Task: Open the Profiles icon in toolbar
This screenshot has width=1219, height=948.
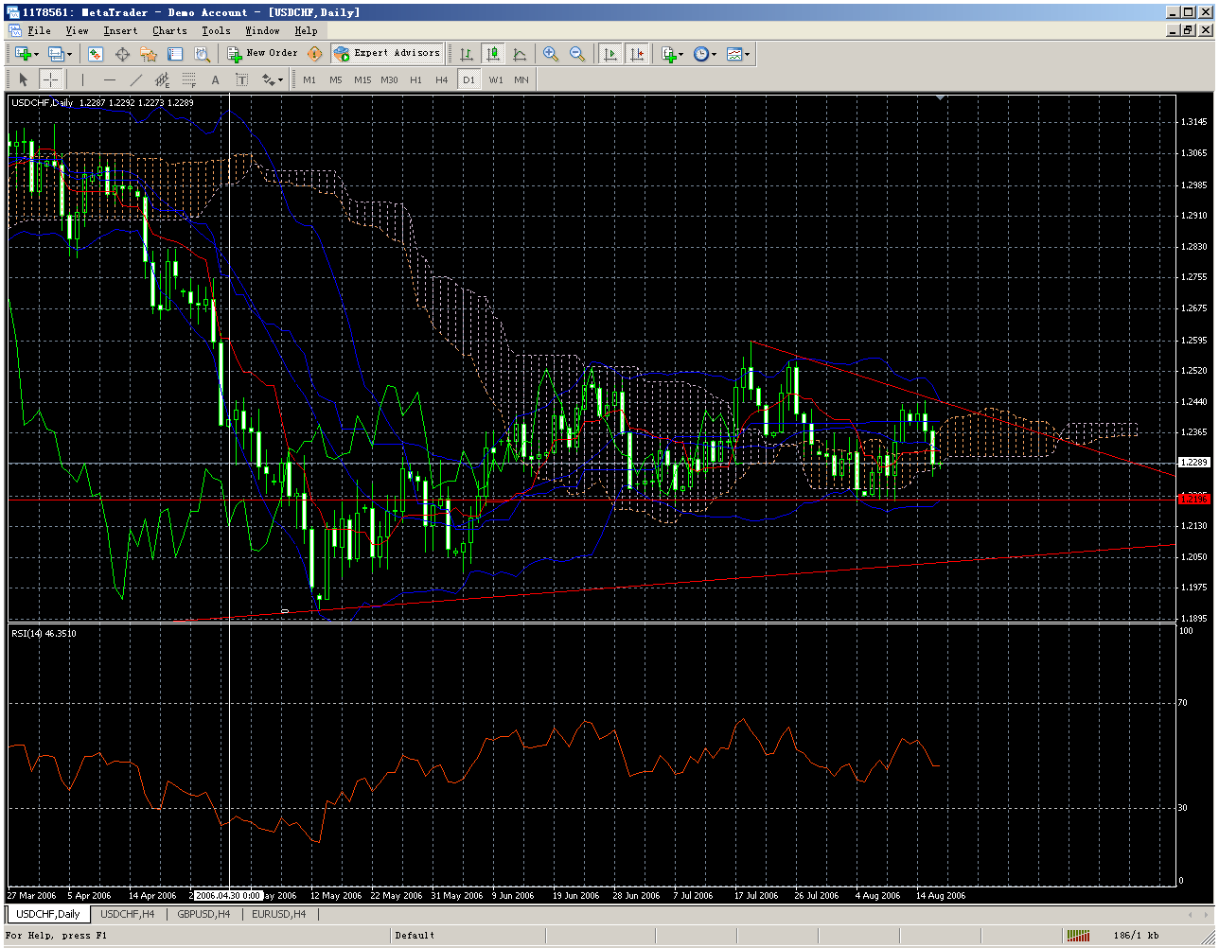Action: (x=56, y=54)
